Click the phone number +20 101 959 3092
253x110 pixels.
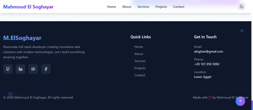207,64
